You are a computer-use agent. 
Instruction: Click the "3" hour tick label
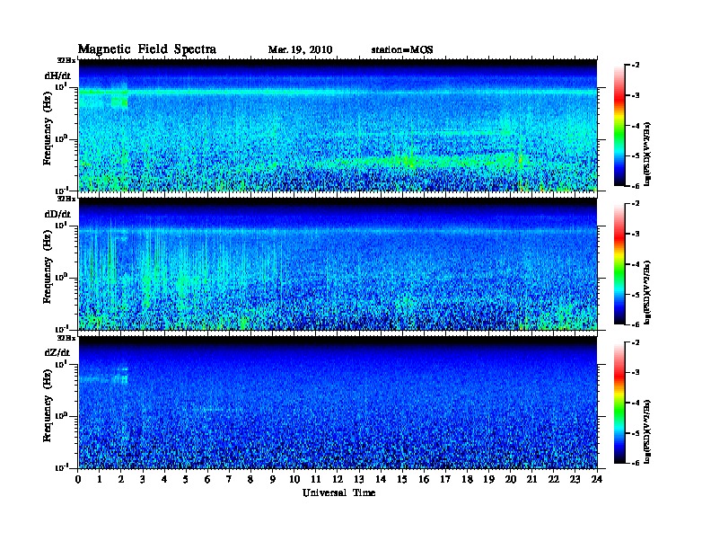143,480
